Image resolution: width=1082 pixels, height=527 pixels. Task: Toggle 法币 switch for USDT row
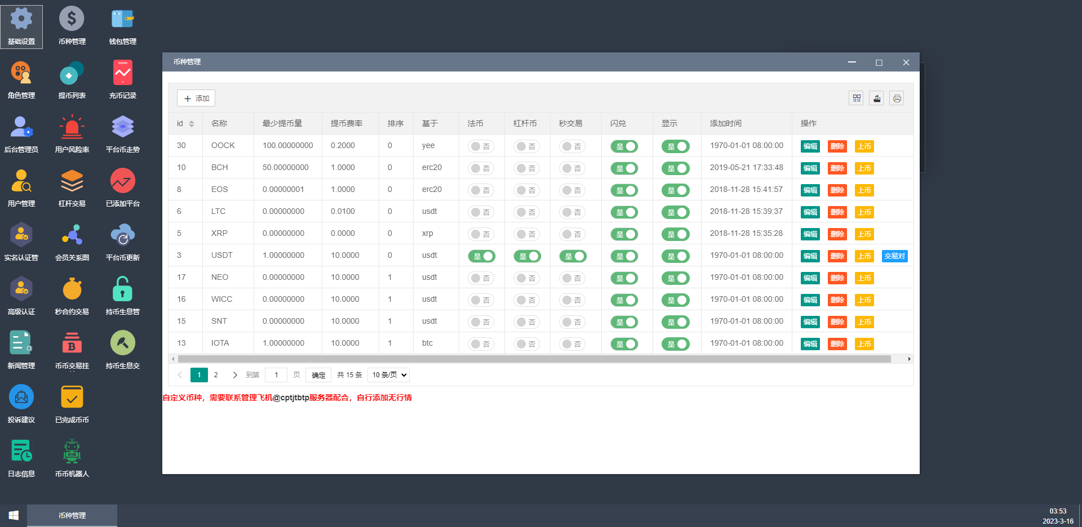click(x=481, y=256)
